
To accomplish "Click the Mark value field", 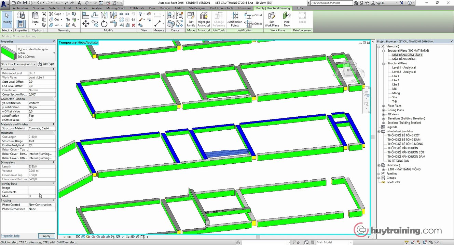I will pos(41,196).
